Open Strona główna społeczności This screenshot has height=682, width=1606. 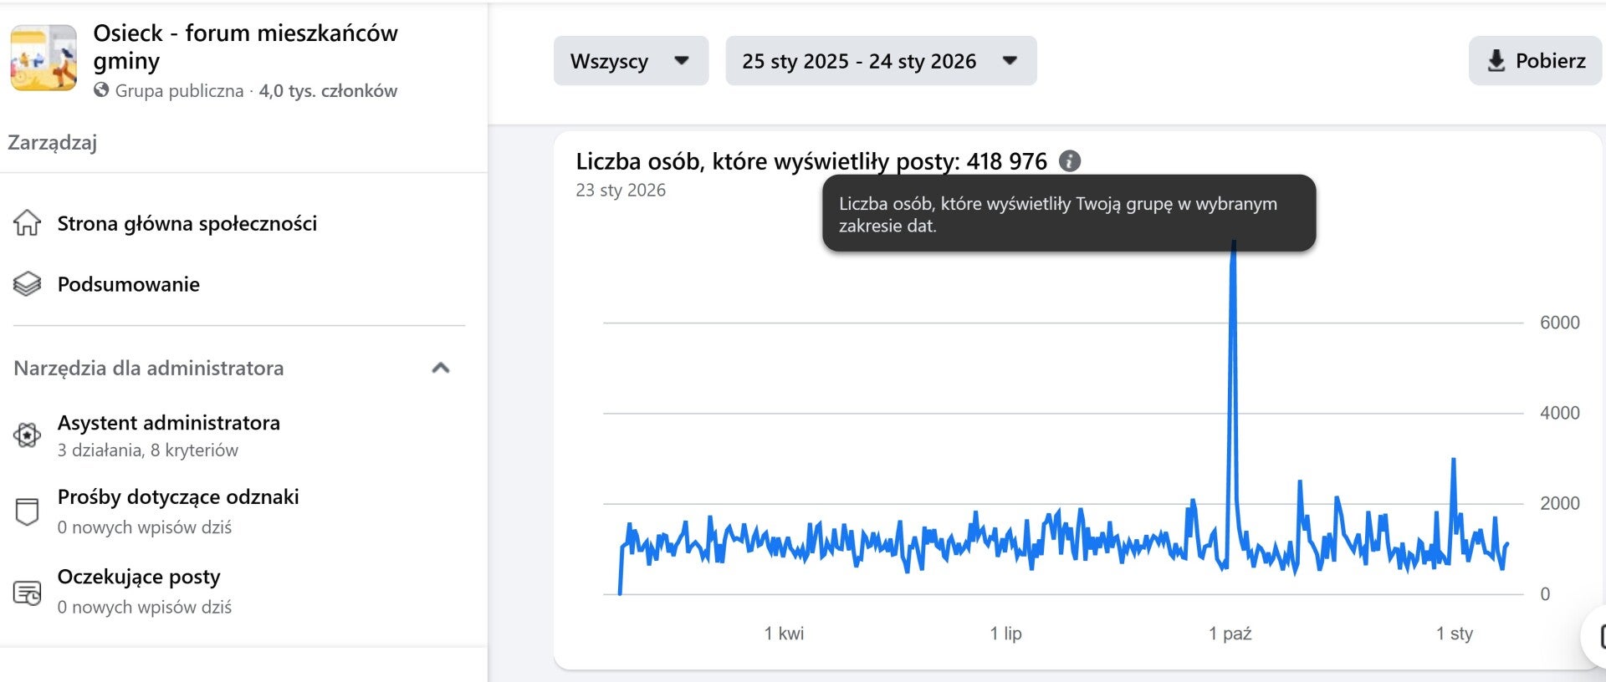coord(187,223)
